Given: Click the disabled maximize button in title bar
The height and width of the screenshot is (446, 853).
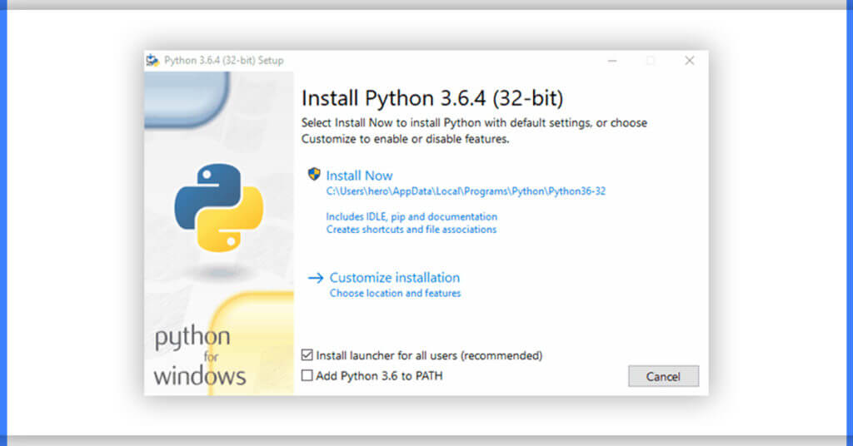Looking at the screenshot, I should pyautogui.click(x=651, y=60).
